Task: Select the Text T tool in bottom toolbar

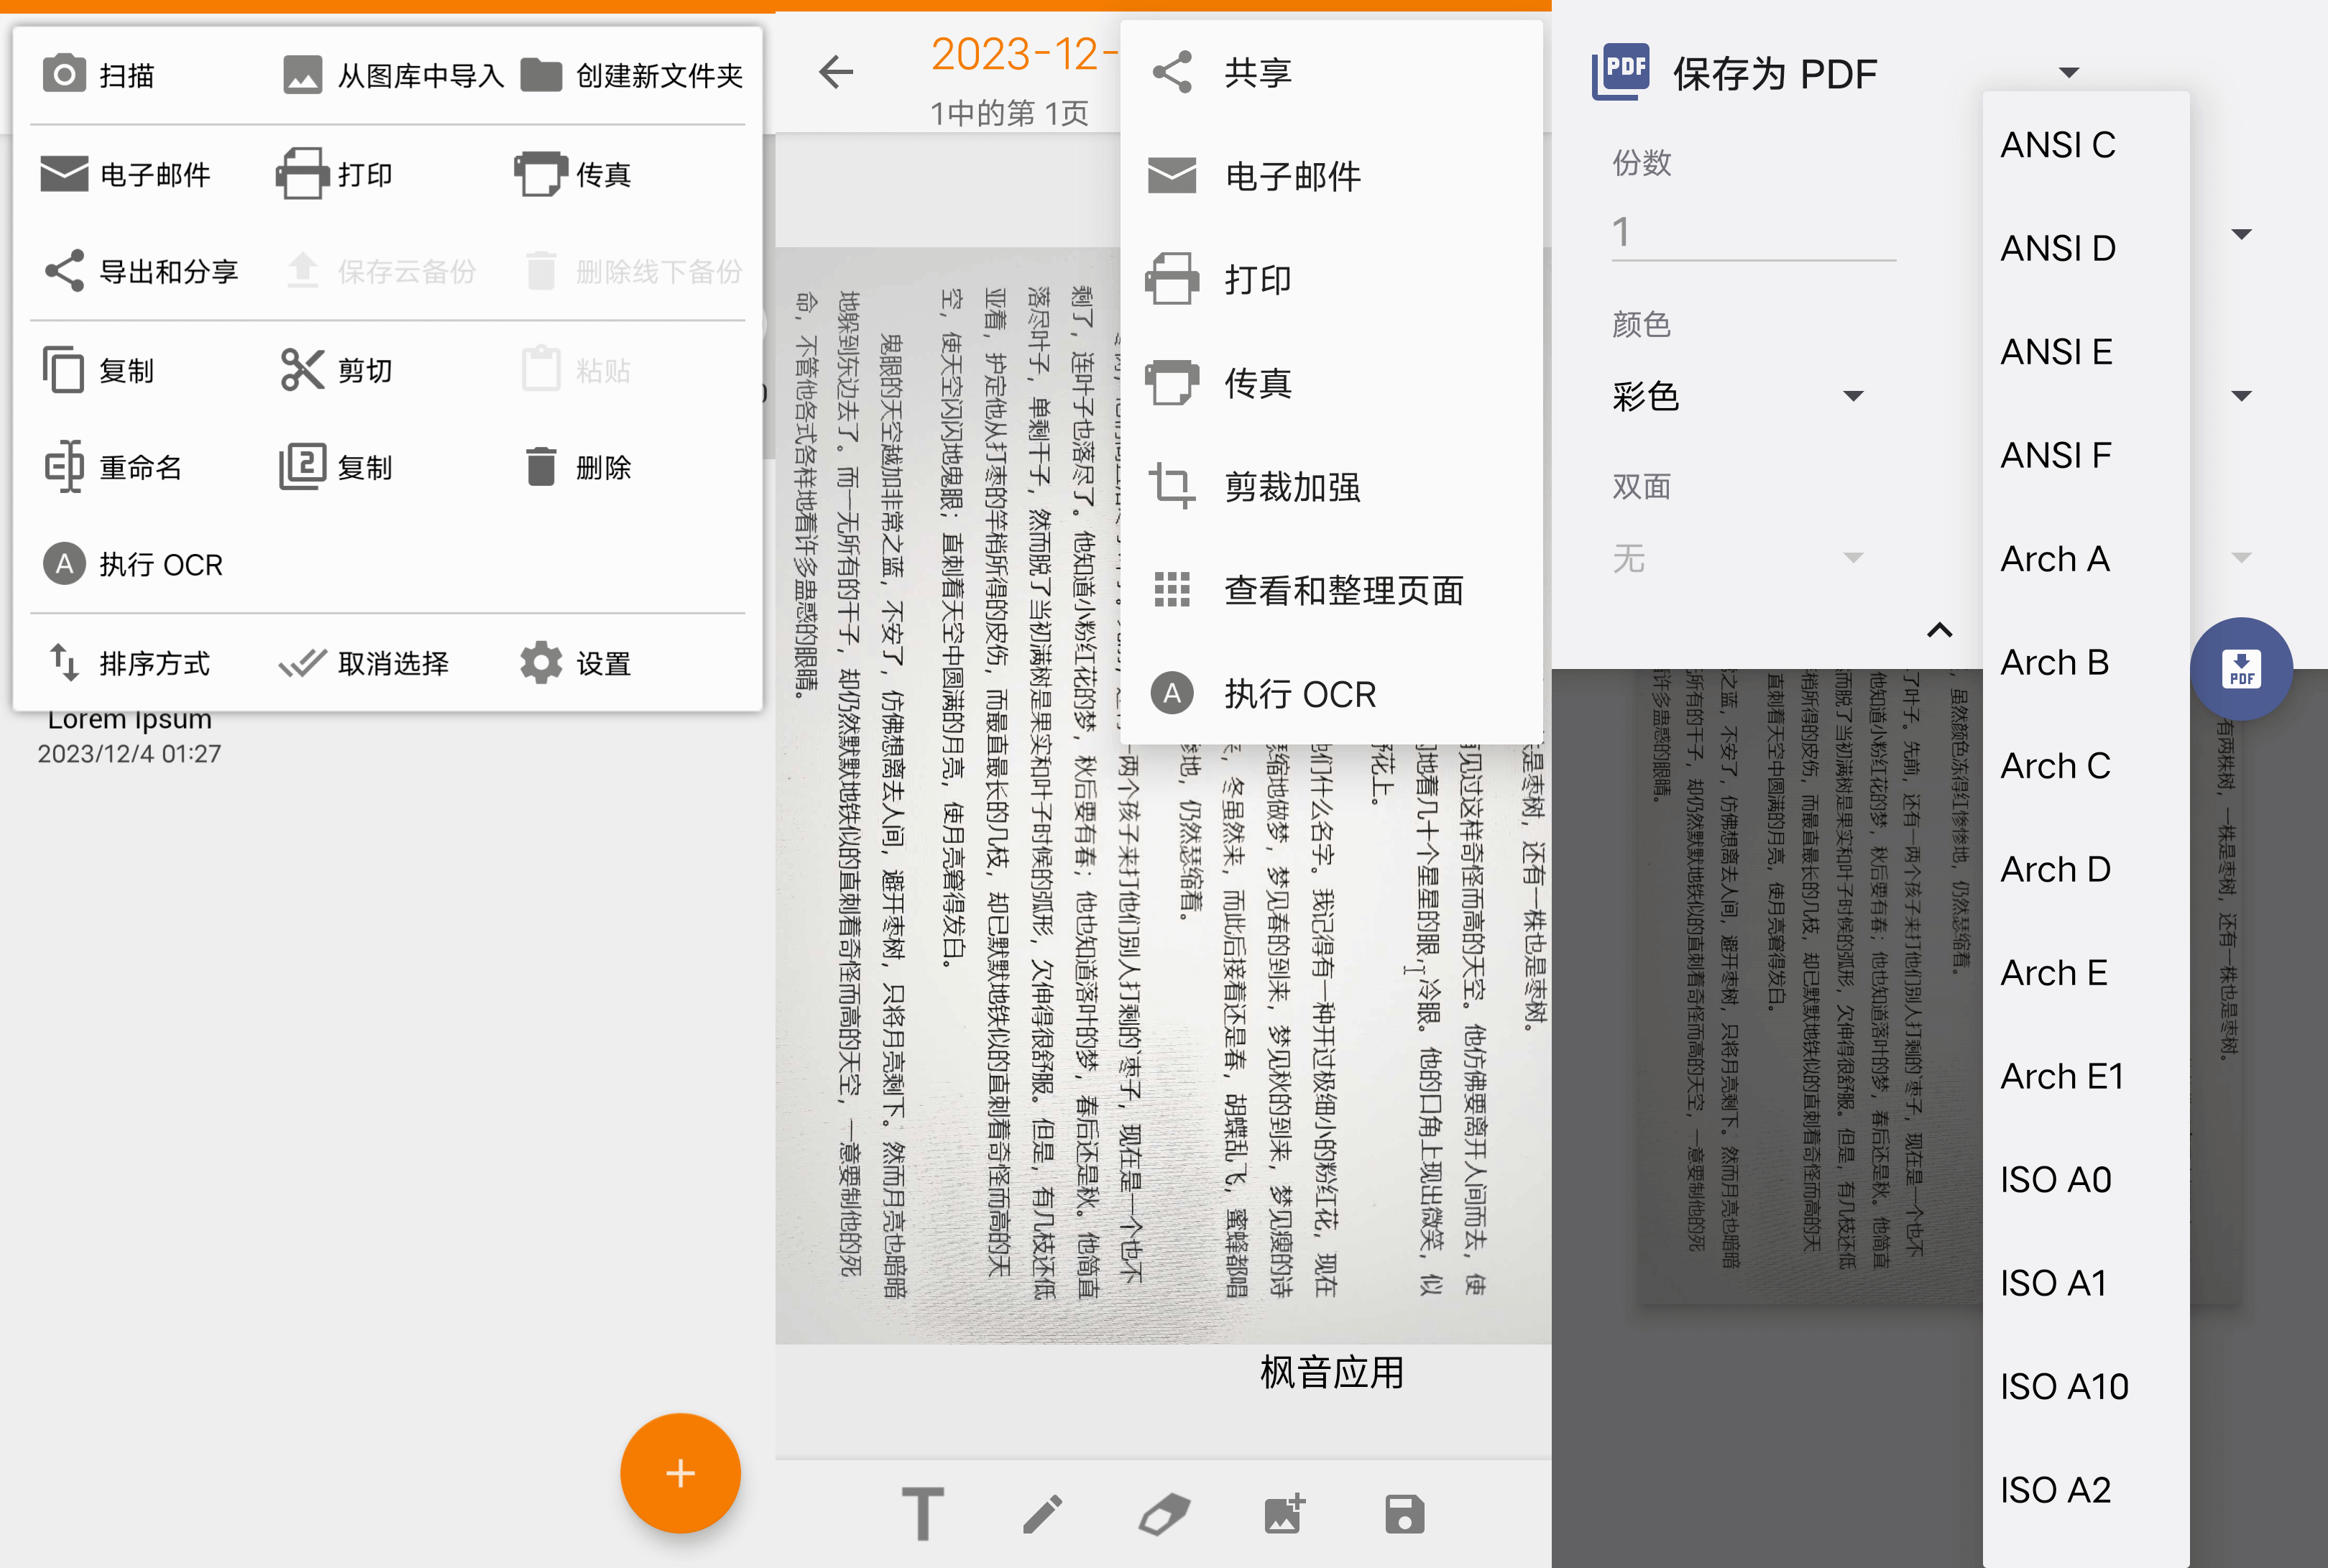Action: tap(922, 1514)
